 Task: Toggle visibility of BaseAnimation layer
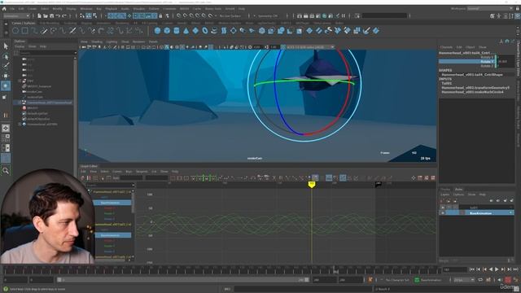click(443, 213)
